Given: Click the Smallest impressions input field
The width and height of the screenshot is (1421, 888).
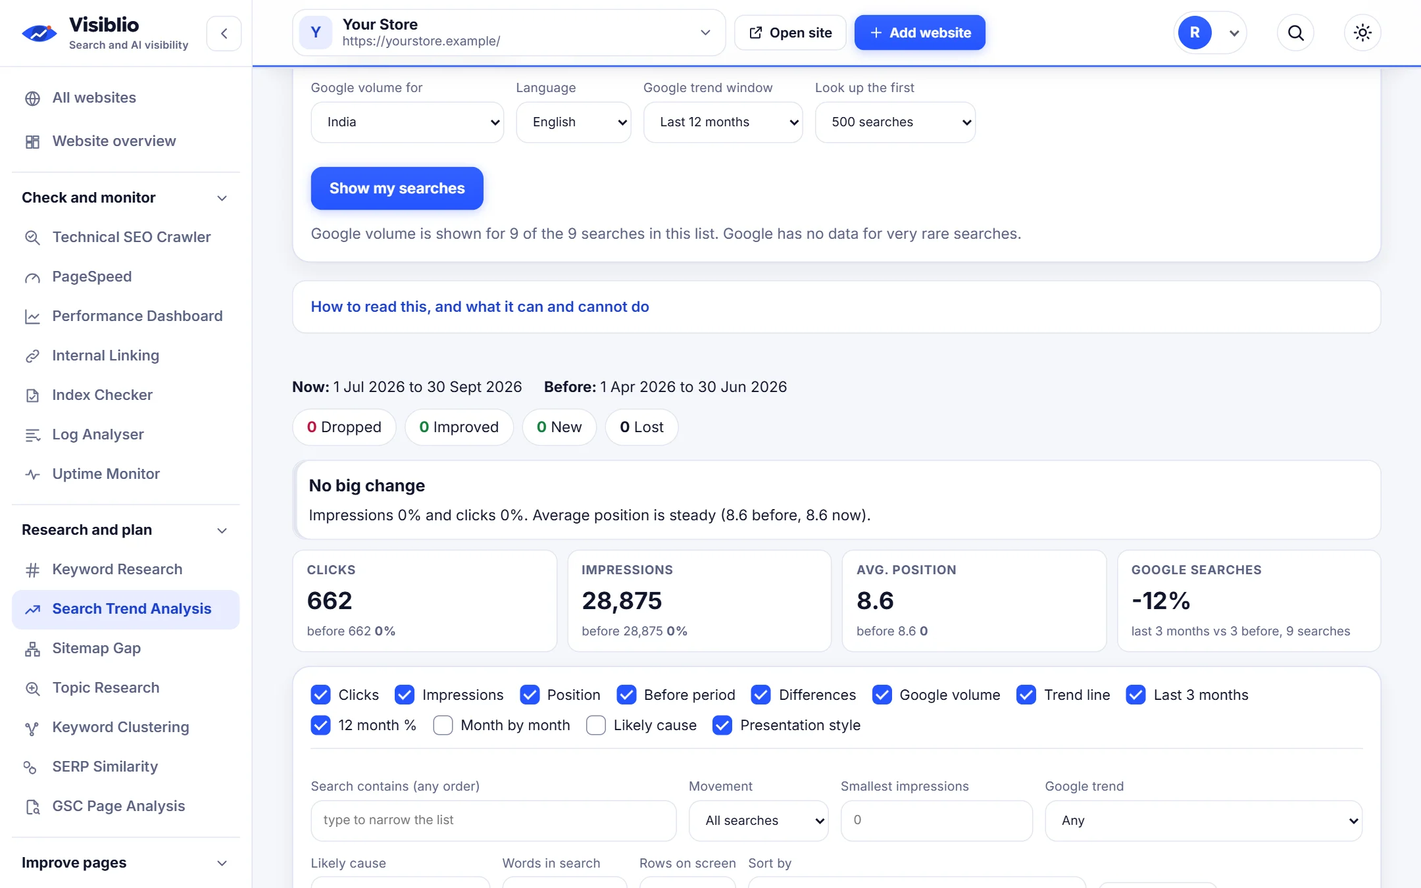Looking at the screenshot, I should point(936,820).
